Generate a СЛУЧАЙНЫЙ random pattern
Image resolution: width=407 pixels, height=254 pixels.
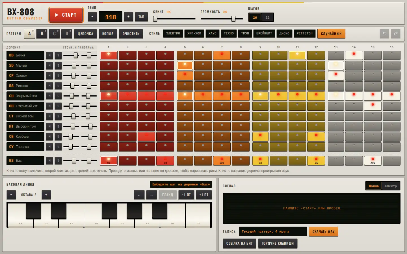coord(331,34)
